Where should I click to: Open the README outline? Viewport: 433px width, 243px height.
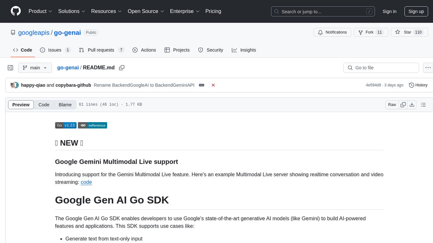tap(423, 105)
